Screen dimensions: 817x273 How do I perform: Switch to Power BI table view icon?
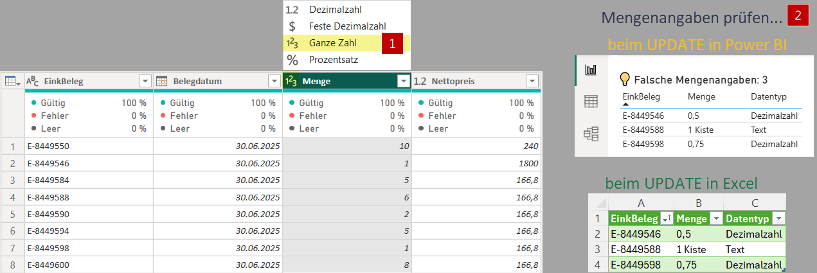[591, 101]
